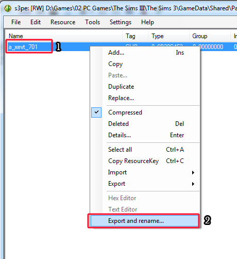Viewport: 237px width, 259px height.
Task: Open the Tools menu
Action: (x=93, y=22)
